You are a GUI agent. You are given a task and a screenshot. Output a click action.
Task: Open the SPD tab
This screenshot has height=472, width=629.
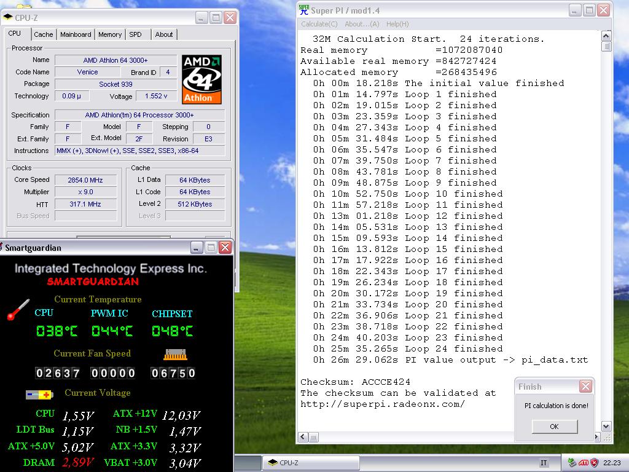click(136, 34)
